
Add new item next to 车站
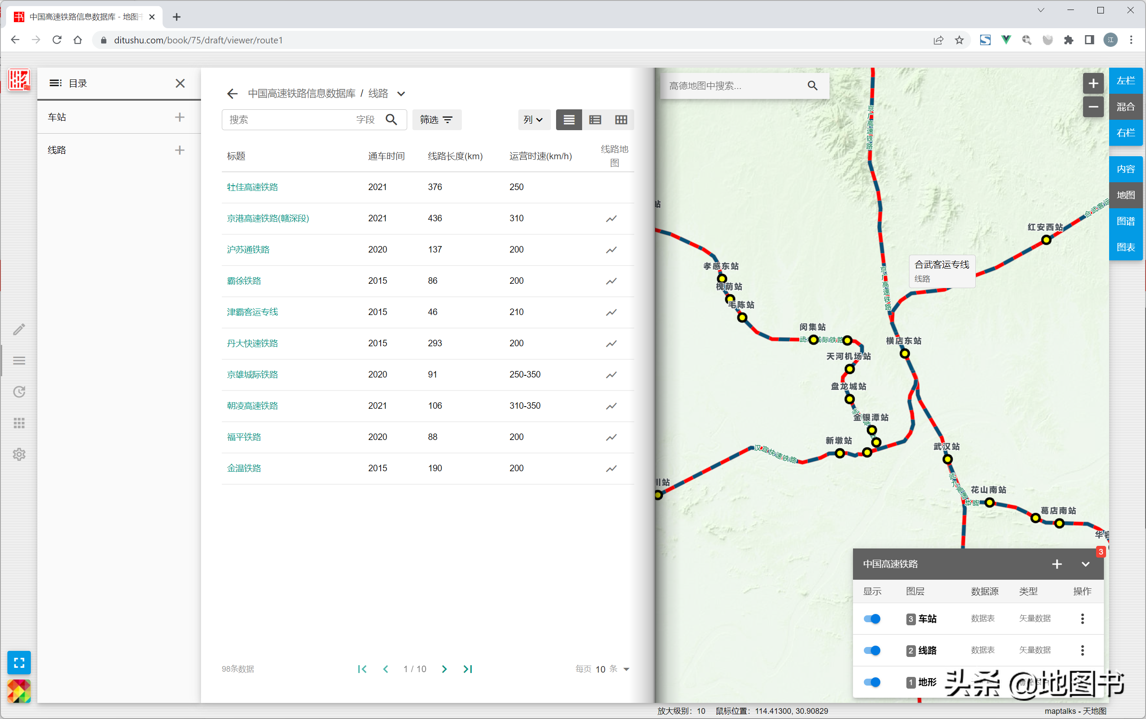pos(179,117)
